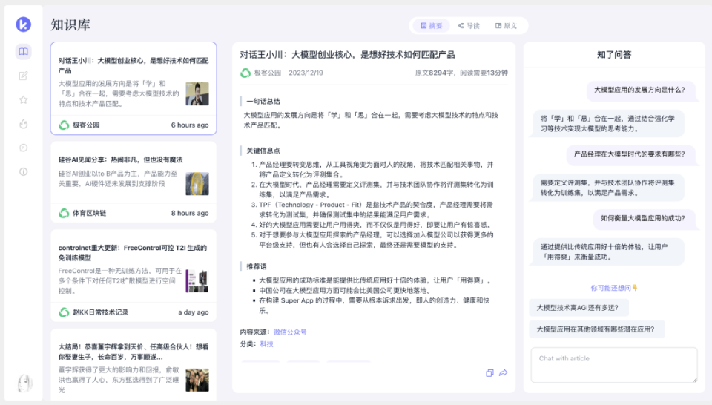Image resolution: width=712 pixels, height=405 pixels.
Task: Click the copy icon below article summary
Action: pos(489,372)
